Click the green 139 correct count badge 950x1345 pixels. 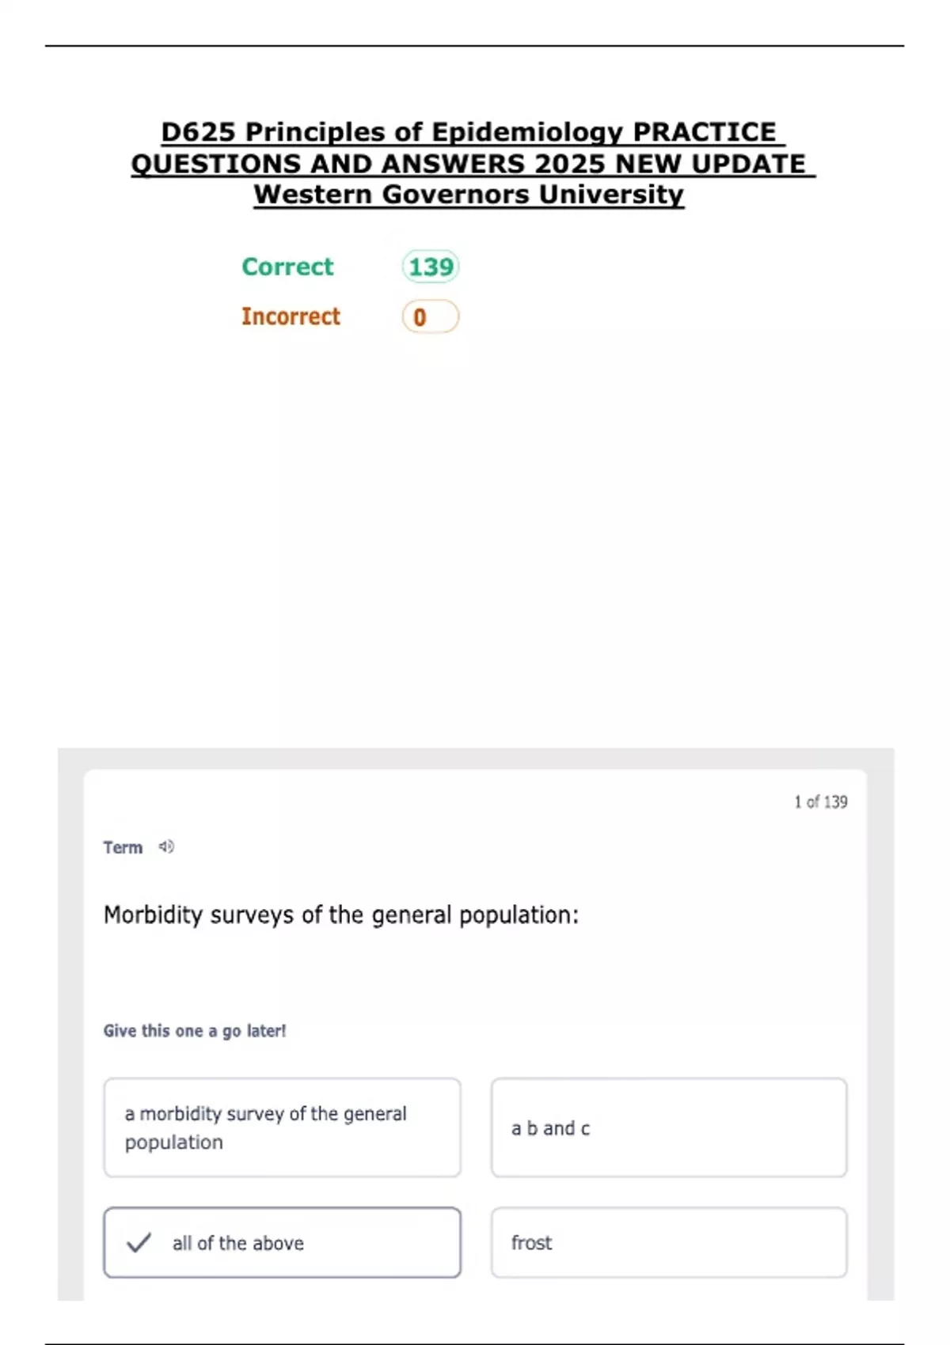pos(431,267)
